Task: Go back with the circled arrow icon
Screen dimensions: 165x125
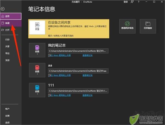Action: tap(3, 9)
